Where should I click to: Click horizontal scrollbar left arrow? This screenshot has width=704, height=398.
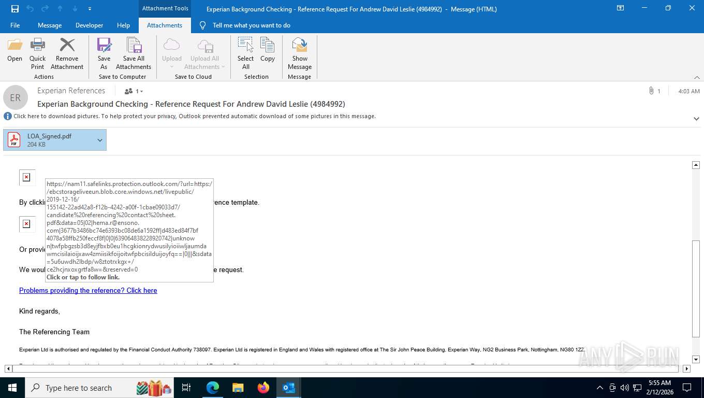[x=9, y=368]
